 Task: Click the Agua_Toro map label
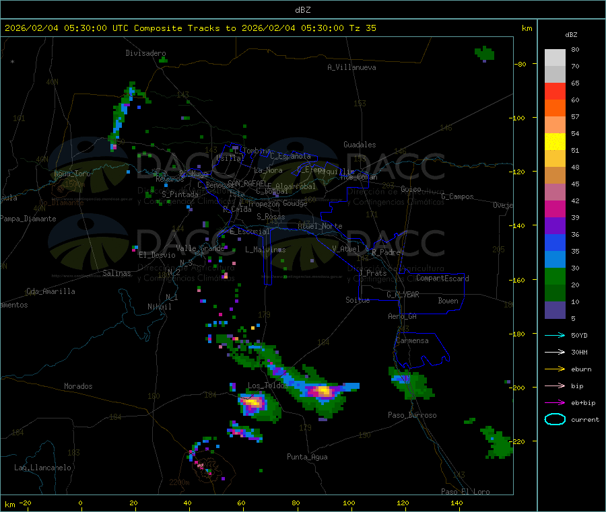(72, 174)
